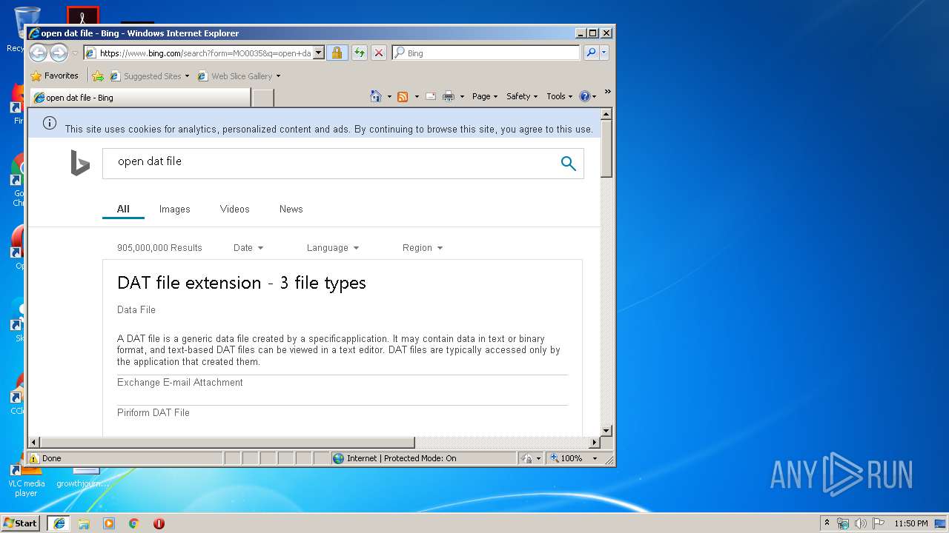Click the cookie notice info icon
This screenshot has height=533, width=949.
(50, 123)
